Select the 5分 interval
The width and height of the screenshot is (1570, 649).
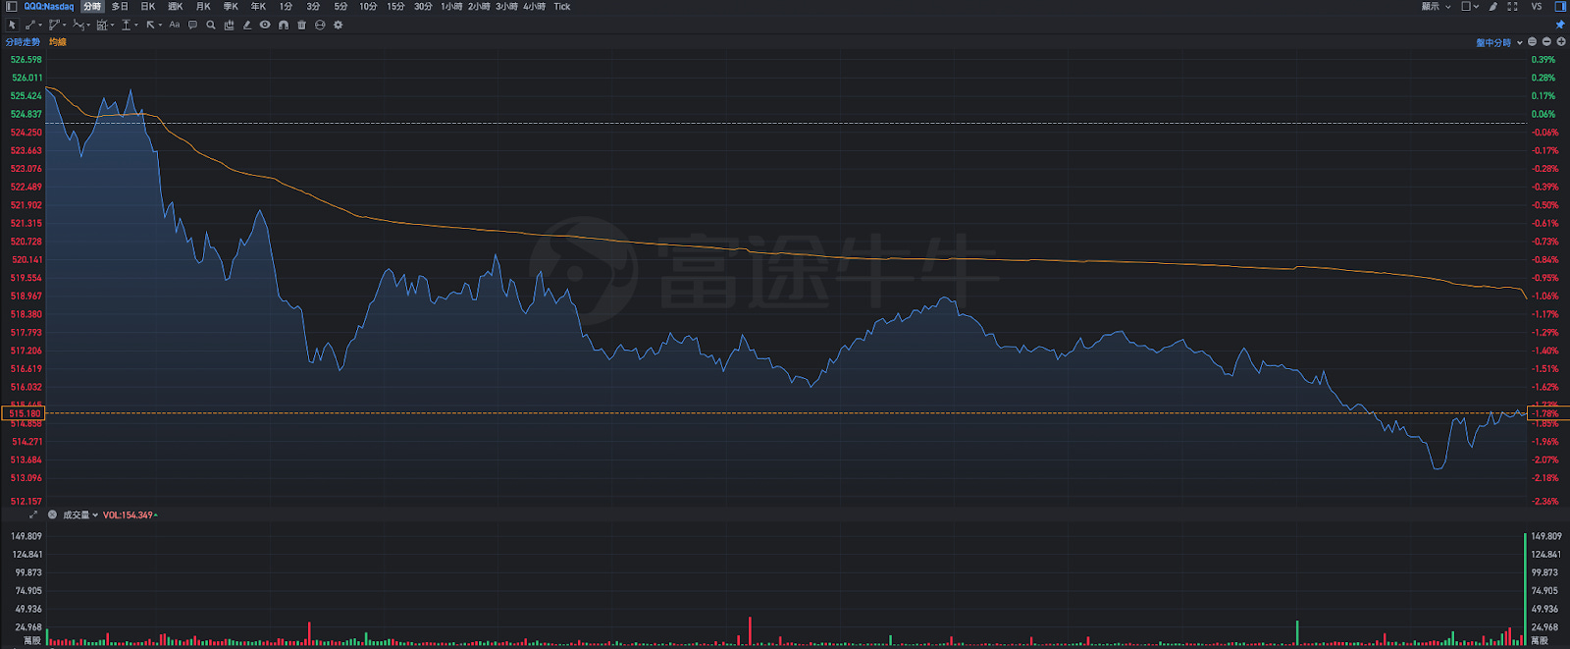pos(340,6)
